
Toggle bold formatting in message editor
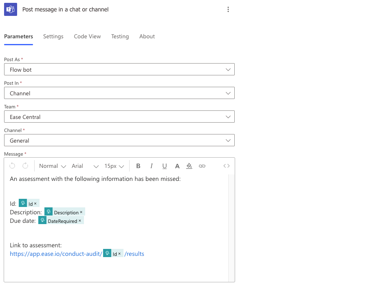click(x=138, y=166)
